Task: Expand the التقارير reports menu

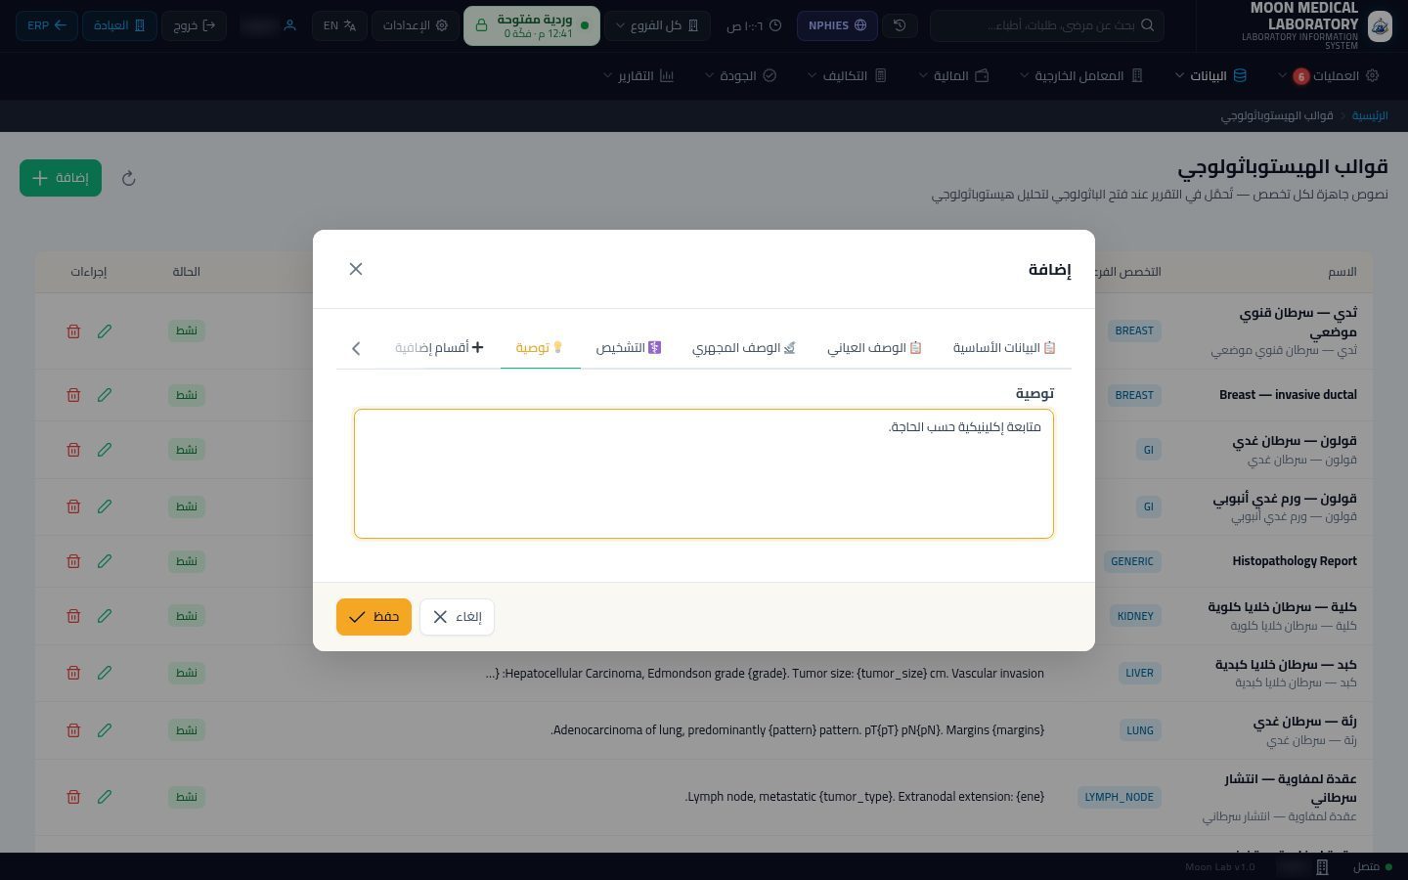Action: [638, 75]
